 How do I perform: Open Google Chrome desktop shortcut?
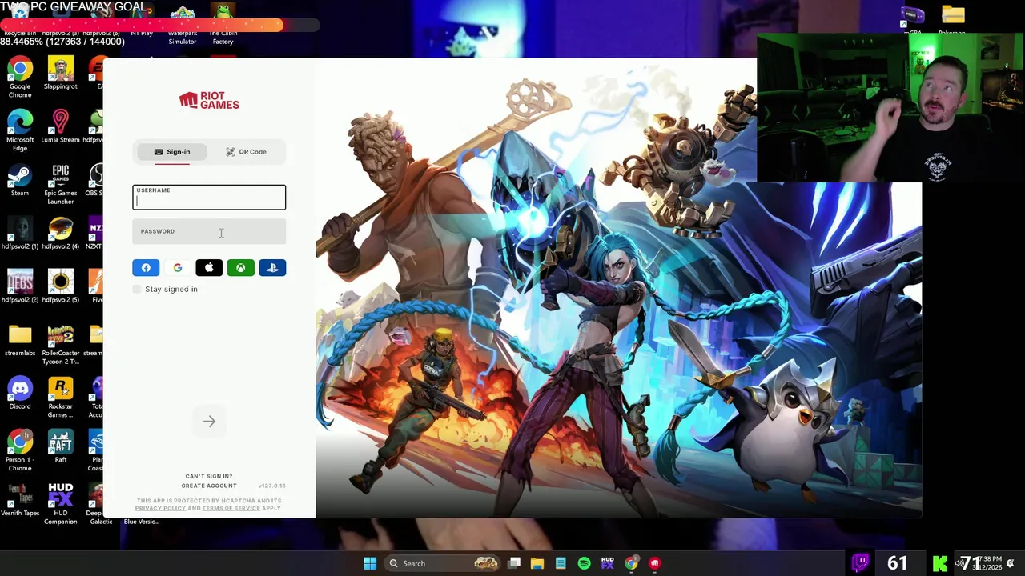pyautogui.click(x=20, y=78)
